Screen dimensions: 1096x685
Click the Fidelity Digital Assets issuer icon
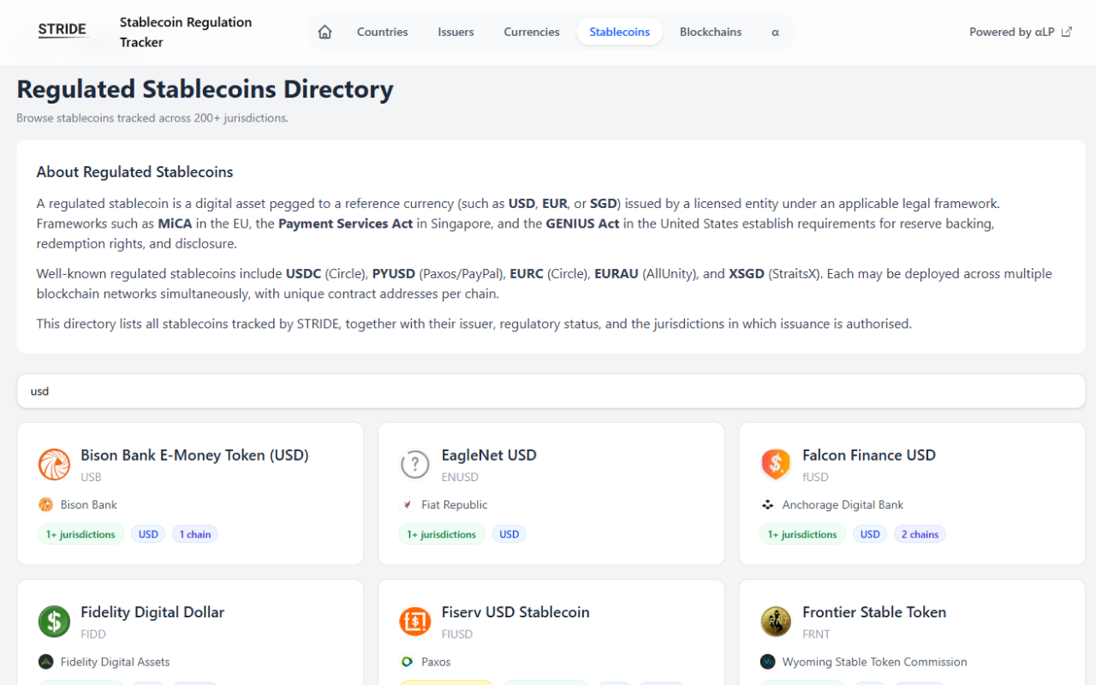pos(45,662)
